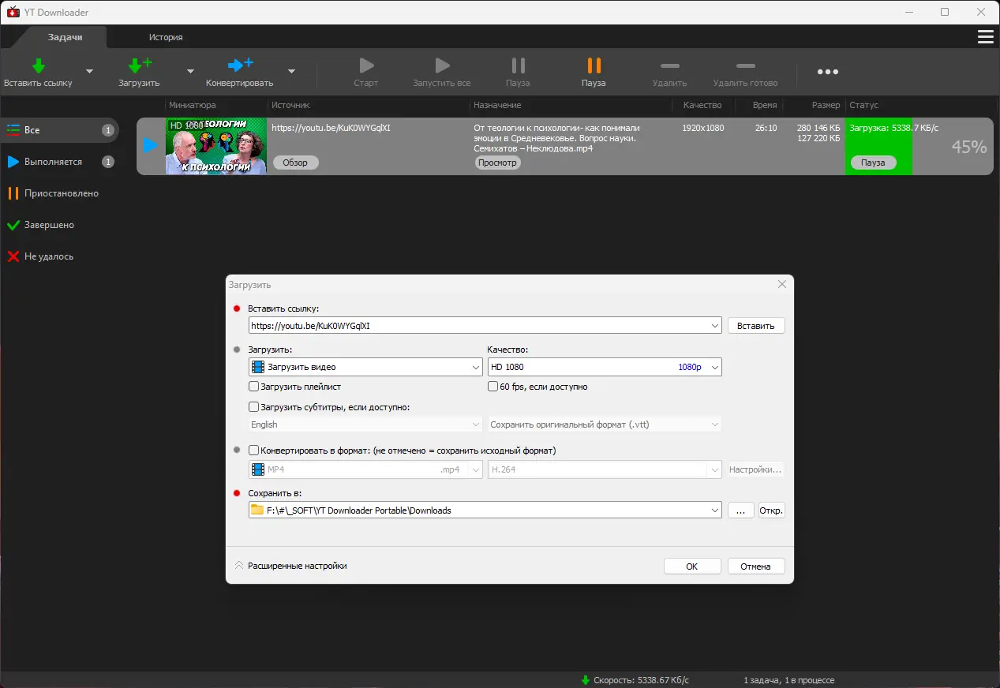Switch to the History tab
Screen dimensions: 1000x688
tap(166, 37)
